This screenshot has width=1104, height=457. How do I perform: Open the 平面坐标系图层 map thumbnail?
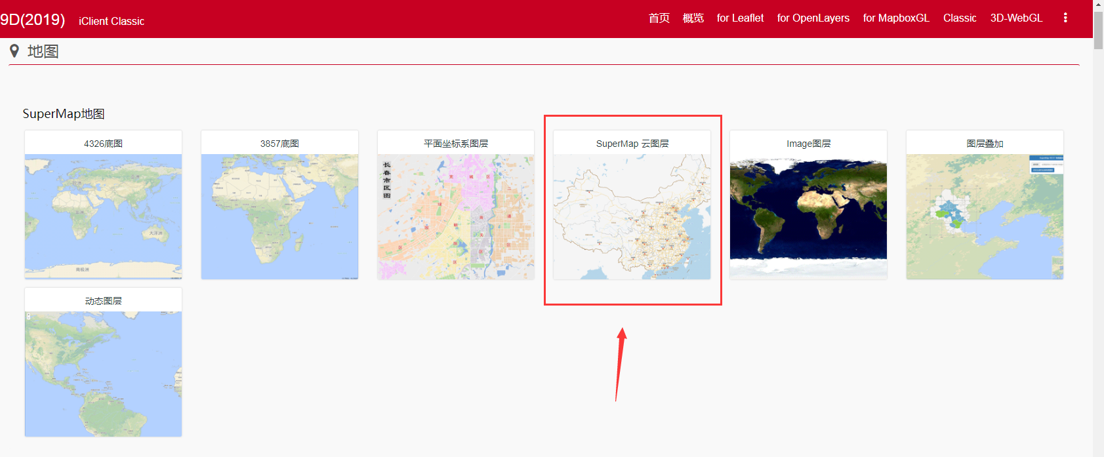click(x=456, y=217)
